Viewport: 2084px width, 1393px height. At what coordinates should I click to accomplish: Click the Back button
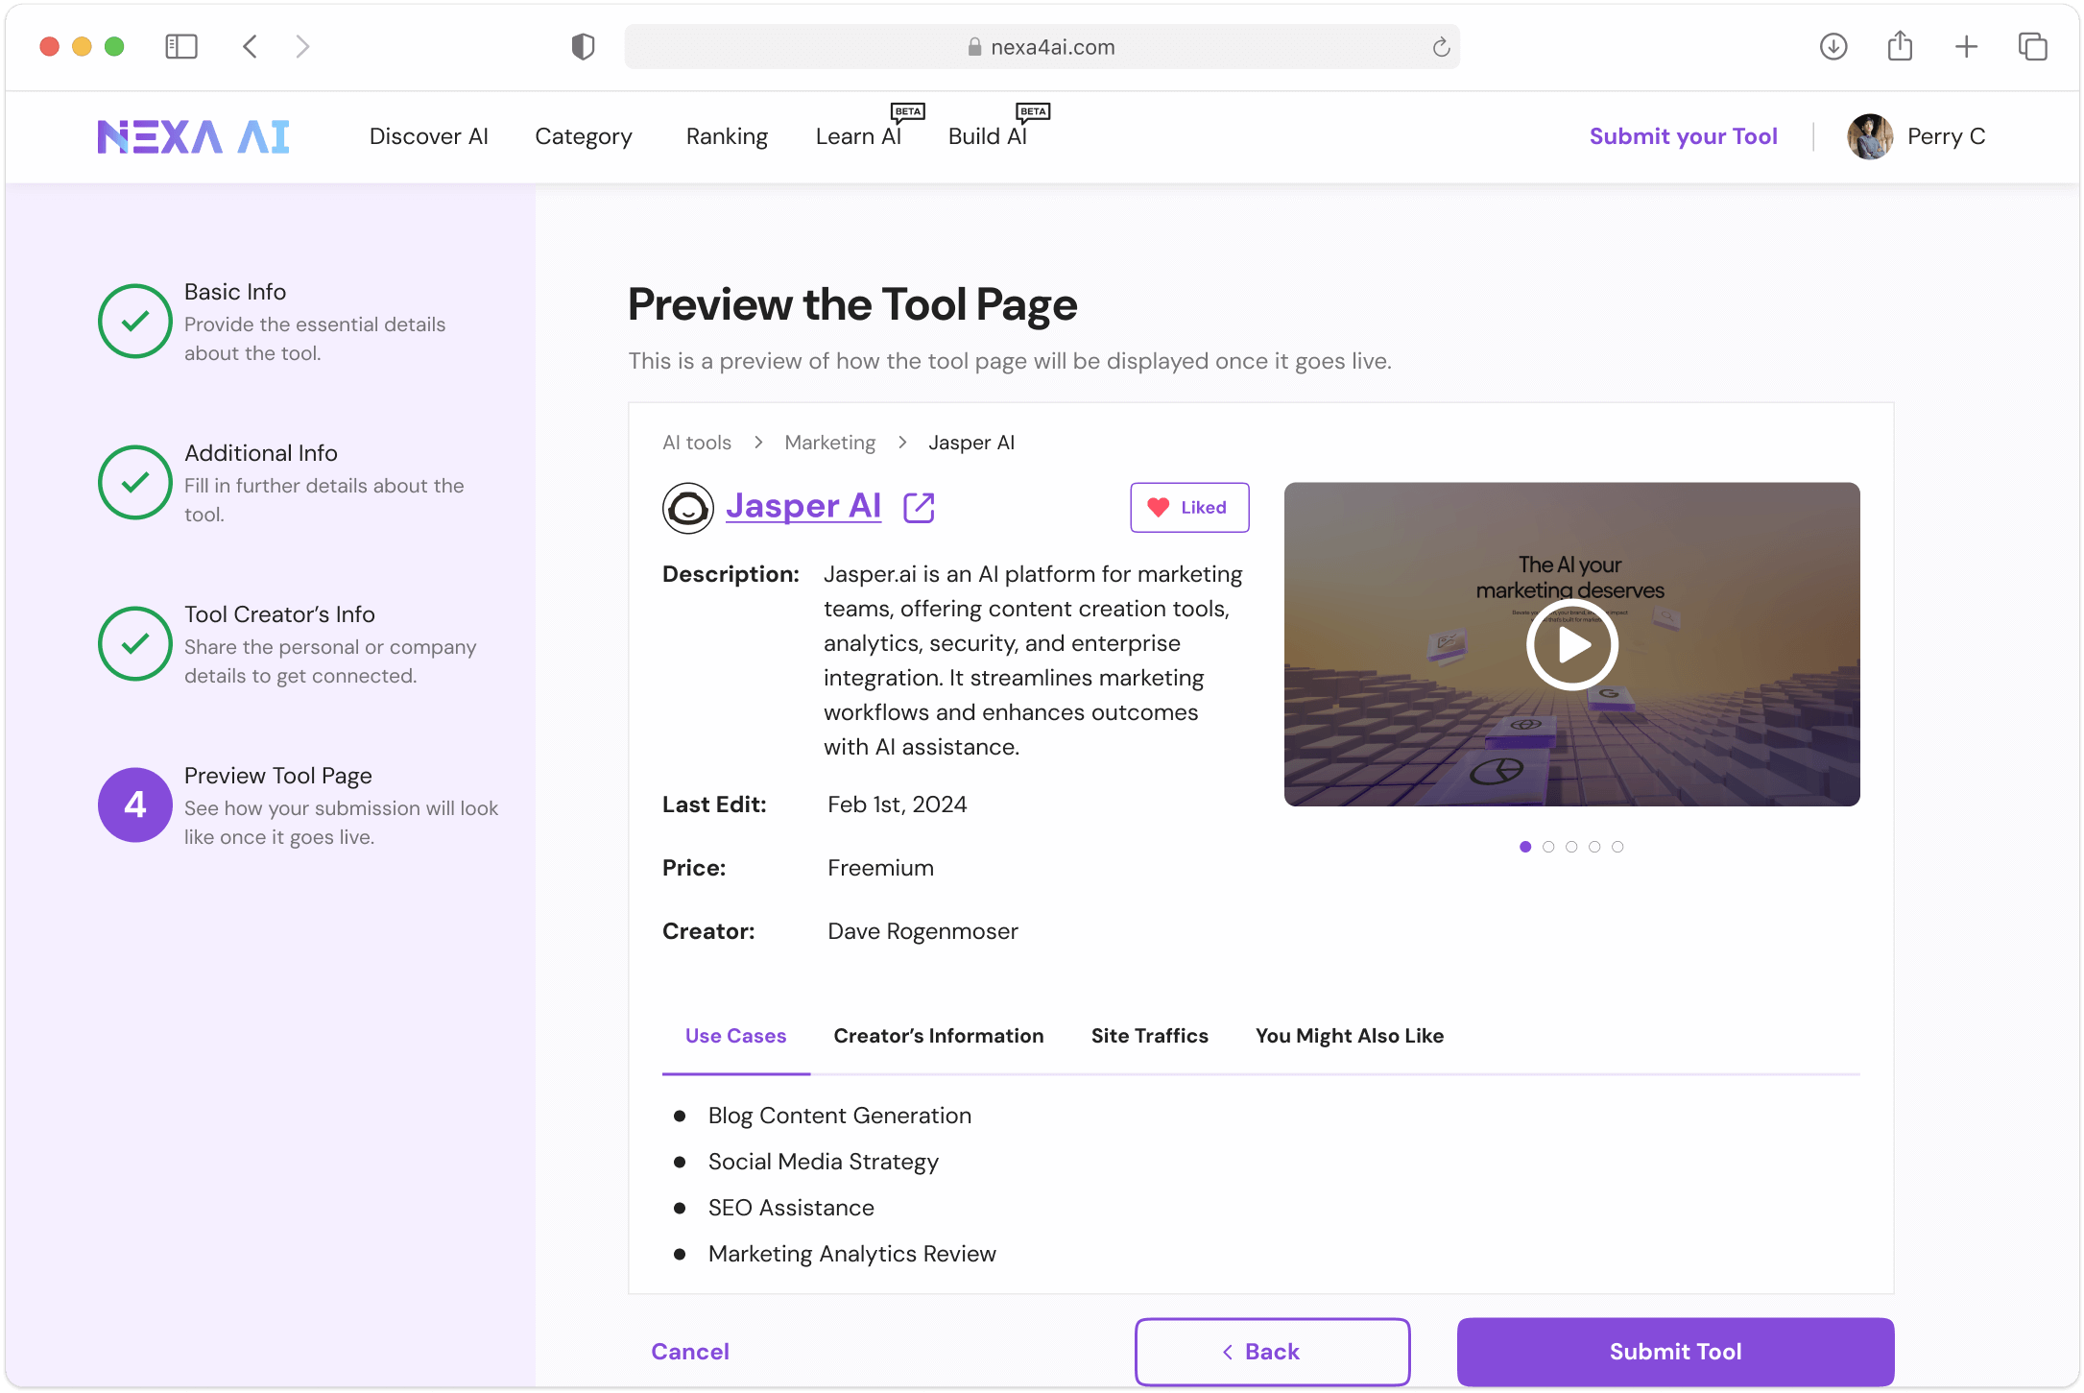click(1272, 1352)
